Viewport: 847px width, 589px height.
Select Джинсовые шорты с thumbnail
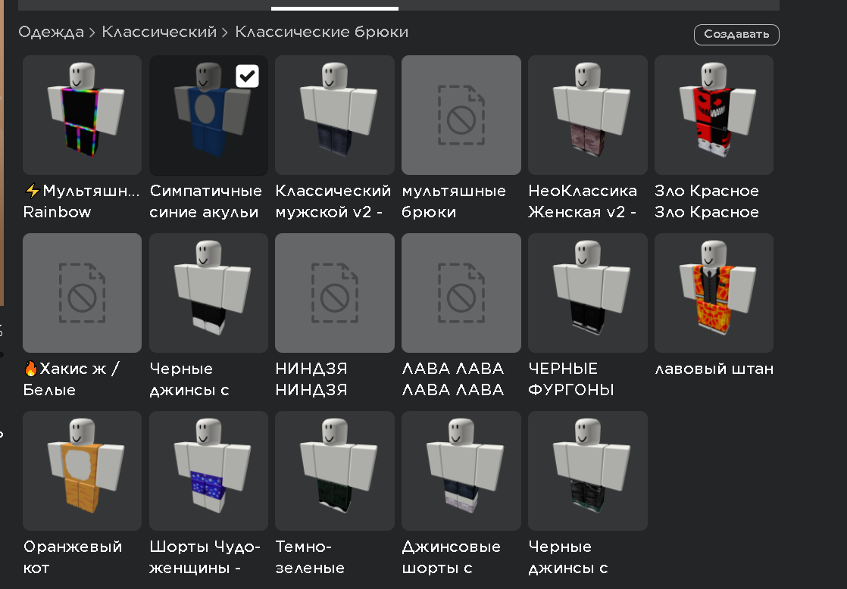point(461,471)
